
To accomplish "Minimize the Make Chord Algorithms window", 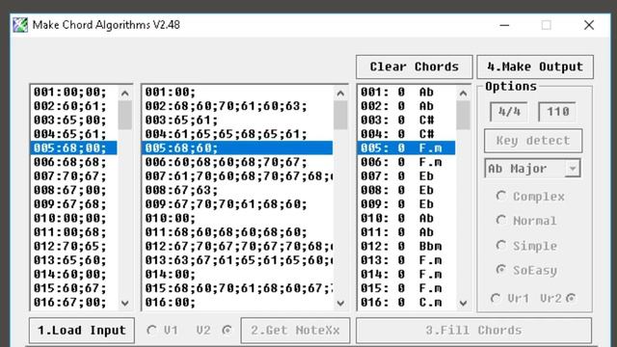I will [x=504, y=25].
